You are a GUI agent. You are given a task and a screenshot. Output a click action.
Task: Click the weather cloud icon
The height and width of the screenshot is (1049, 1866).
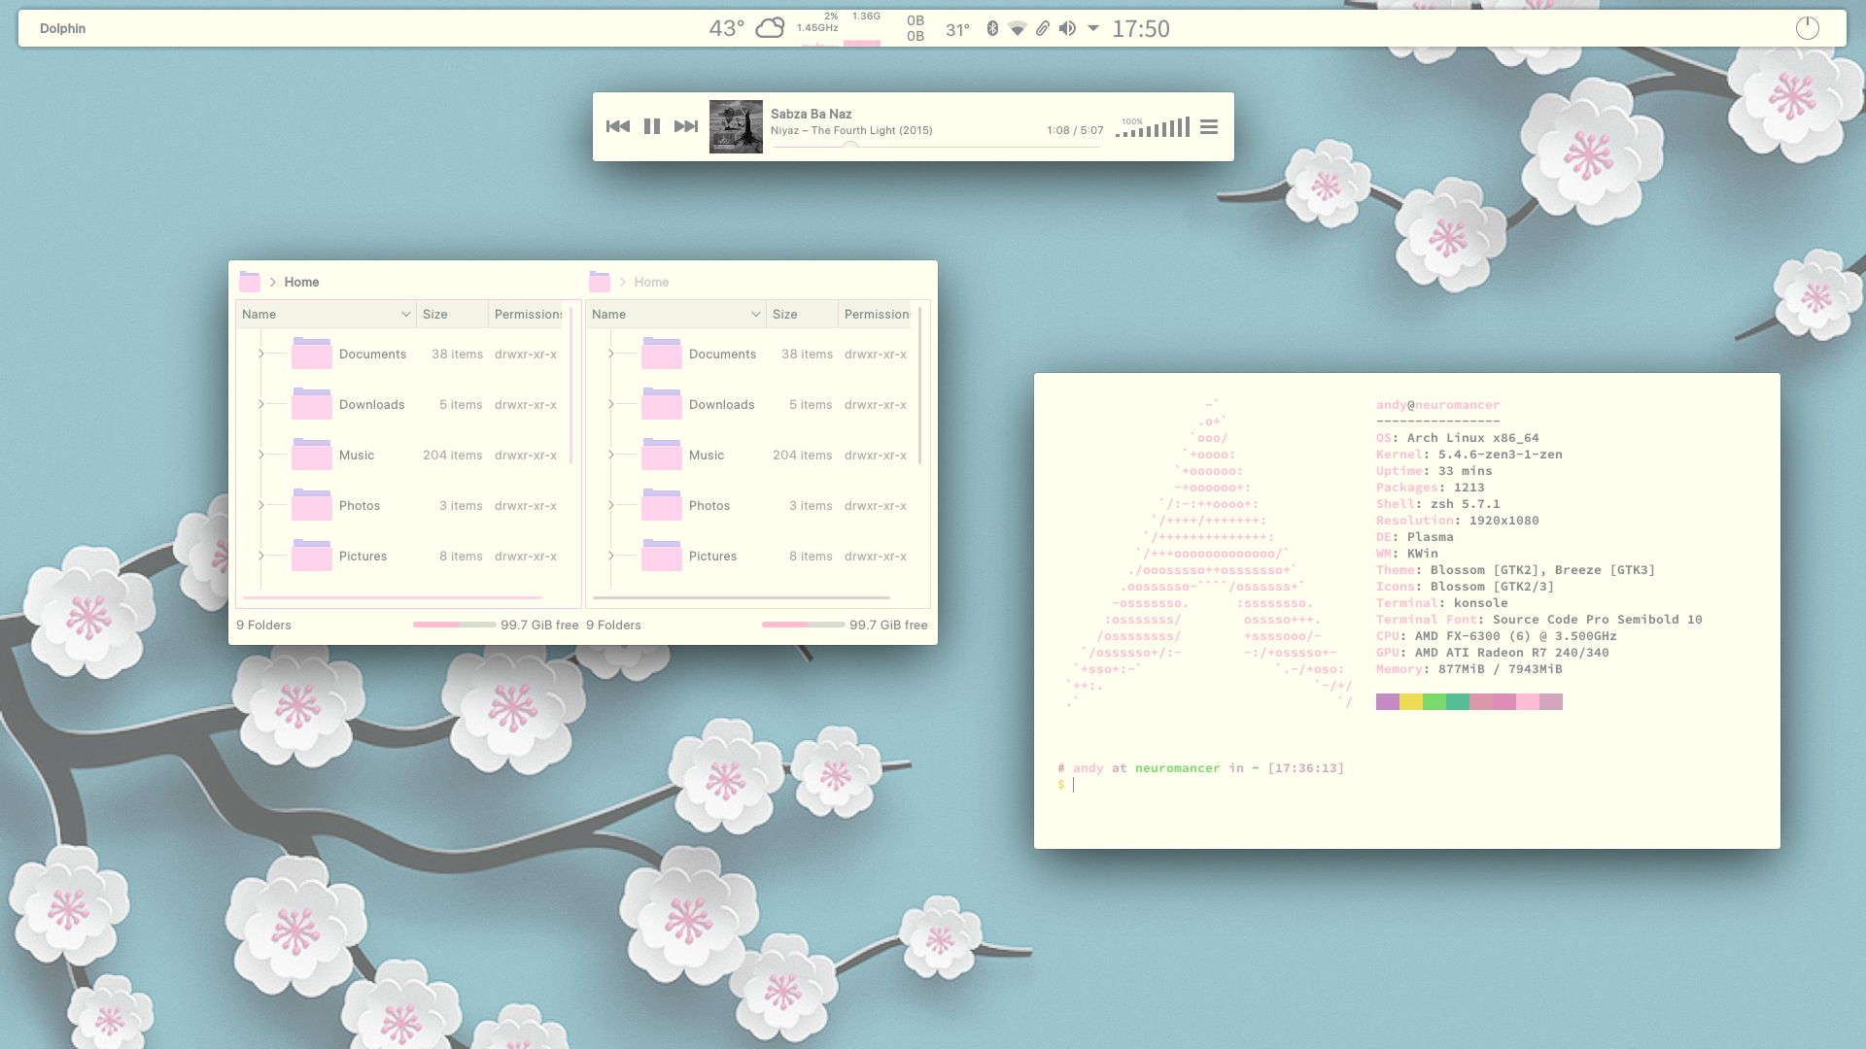click(770, 27)
